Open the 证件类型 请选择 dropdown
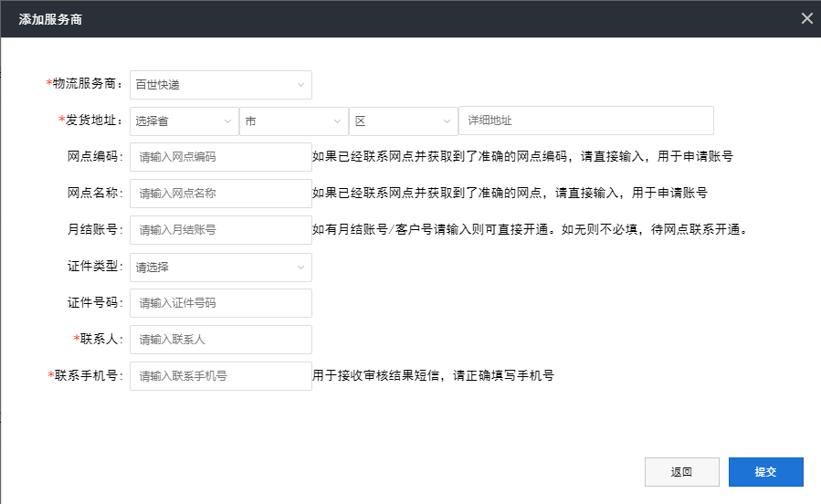Image resolution: width=821 pixels, height=504 pixels. coord(220,268)
